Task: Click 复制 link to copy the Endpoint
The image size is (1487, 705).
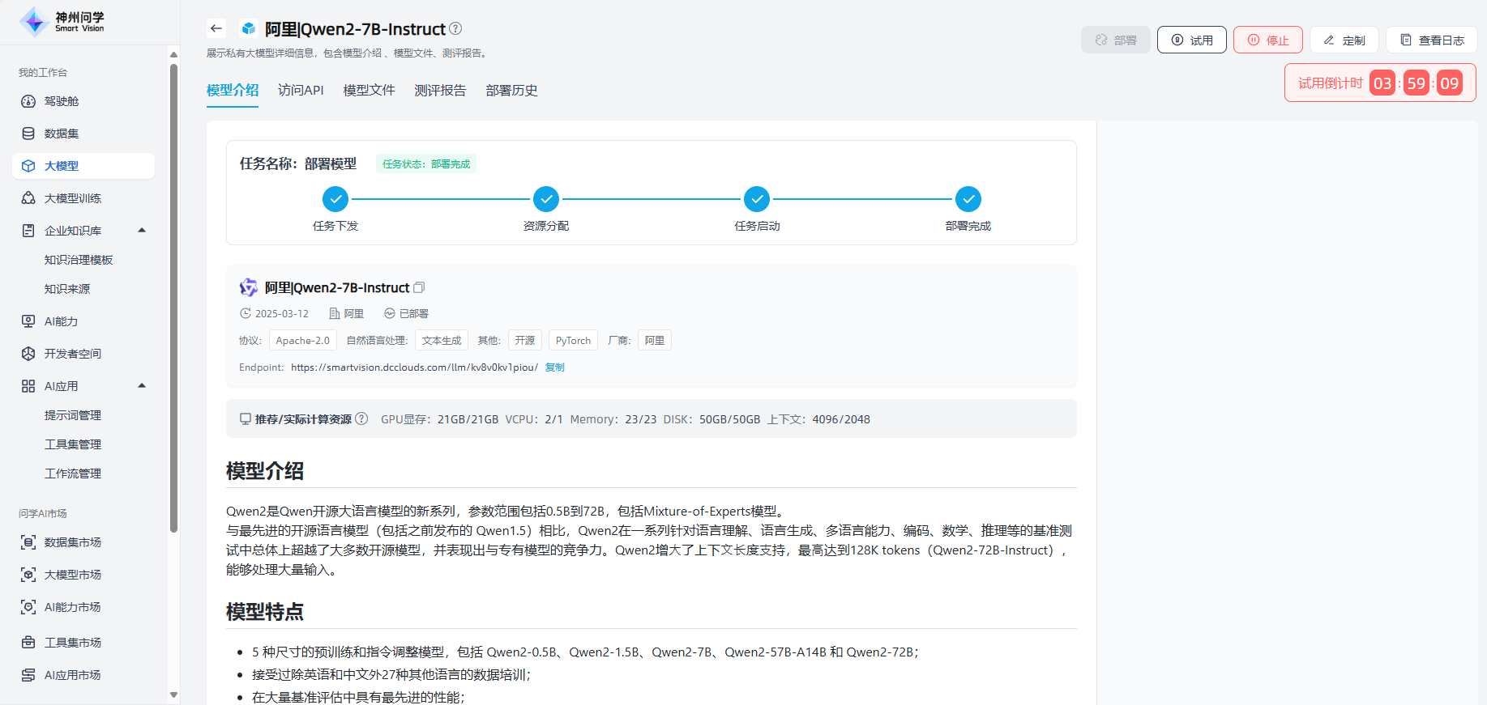Action: 555,367
